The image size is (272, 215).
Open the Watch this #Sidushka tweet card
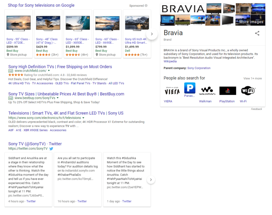coord(127,180)
